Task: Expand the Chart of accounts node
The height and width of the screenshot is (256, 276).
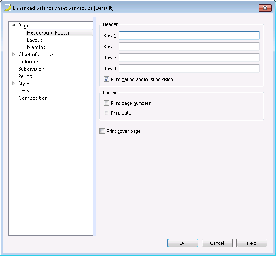Action: tap(13, 55)
